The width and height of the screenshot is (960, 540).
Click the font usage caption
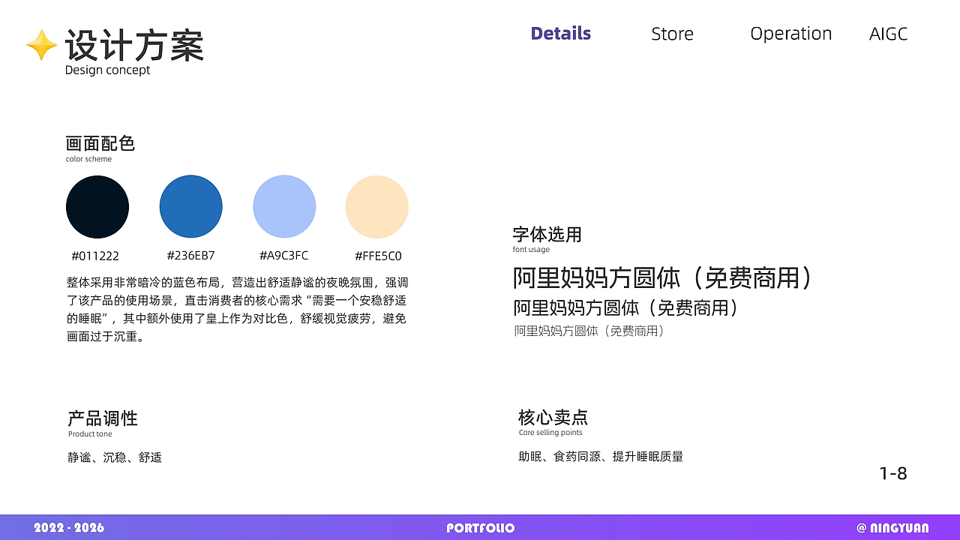tap(531, 250)
